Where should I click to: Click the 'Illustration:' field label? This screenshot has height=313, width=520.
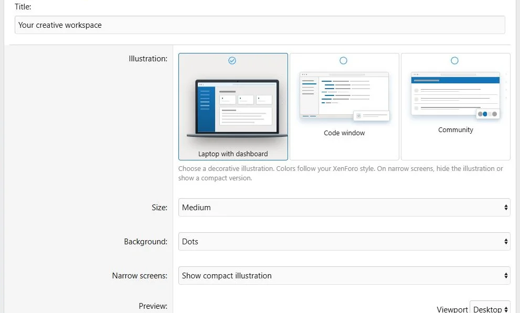(148, 59)
